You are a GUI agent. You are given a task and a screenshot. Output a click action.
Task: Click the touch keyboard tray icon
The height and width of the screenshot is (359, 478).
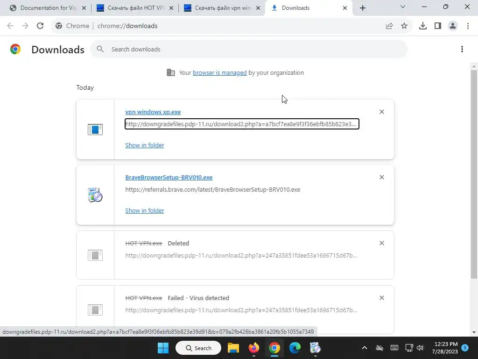(394, 348)
